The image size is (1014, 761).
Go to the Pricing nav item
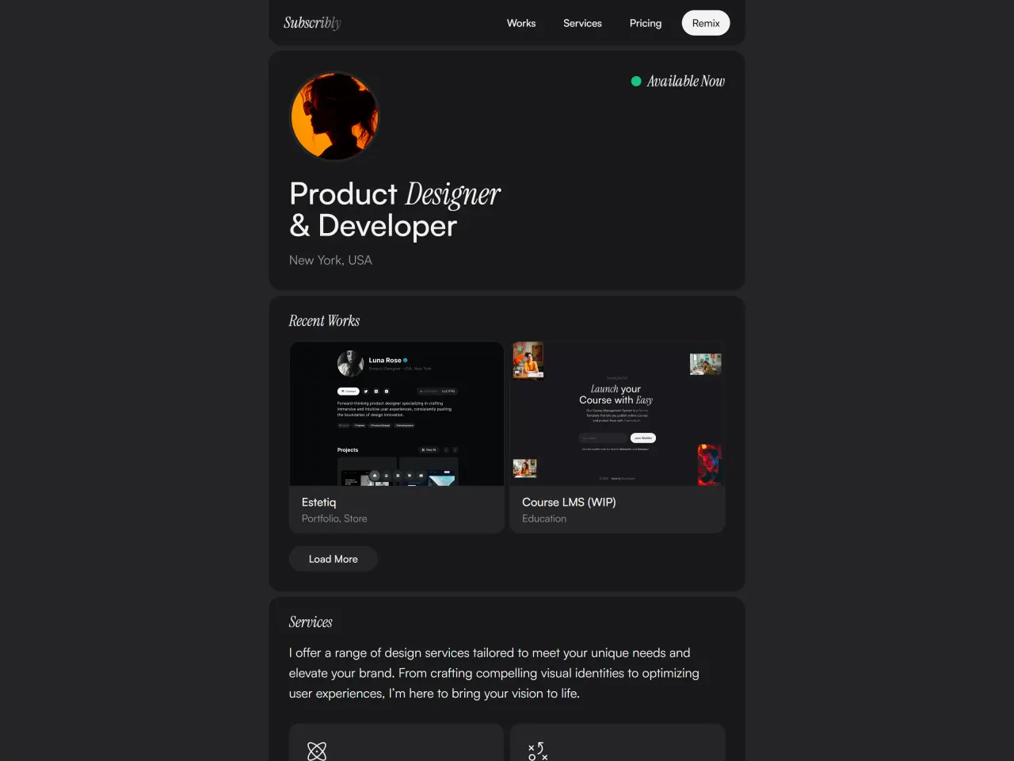[x=646, y=23]
